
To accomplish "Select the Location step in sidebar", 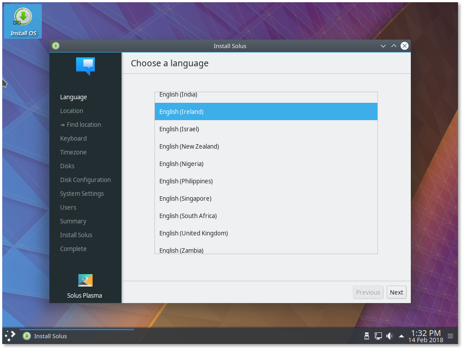I will coord(72,111).
